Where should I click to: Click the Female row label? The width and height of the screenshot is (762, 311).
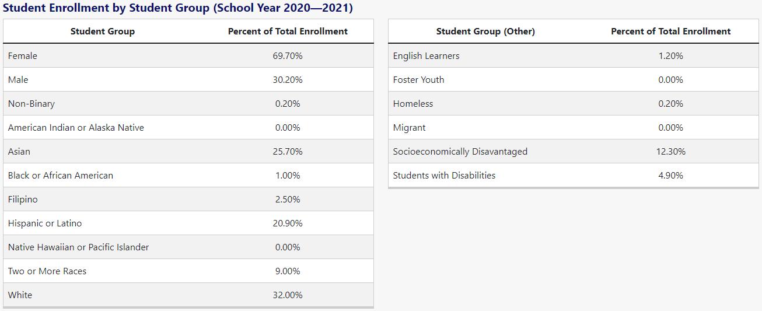point(23,56)
